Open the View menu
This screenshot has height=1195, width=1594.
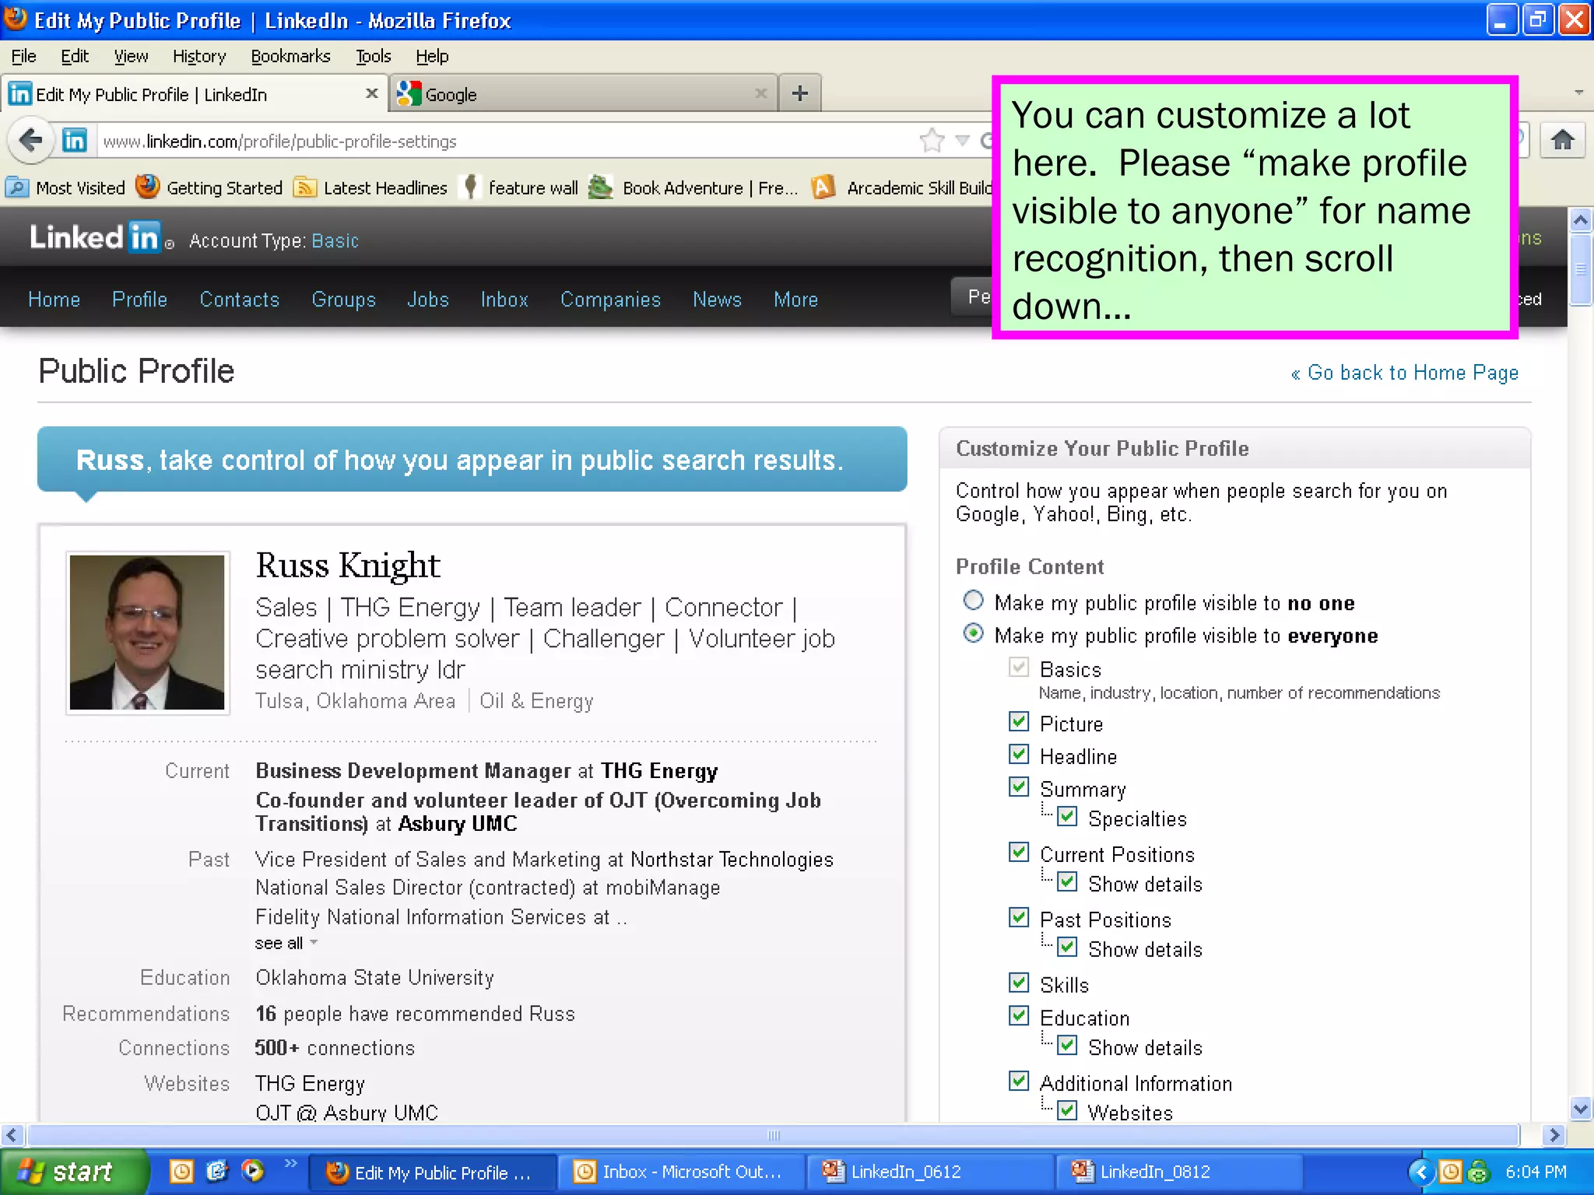131,56
